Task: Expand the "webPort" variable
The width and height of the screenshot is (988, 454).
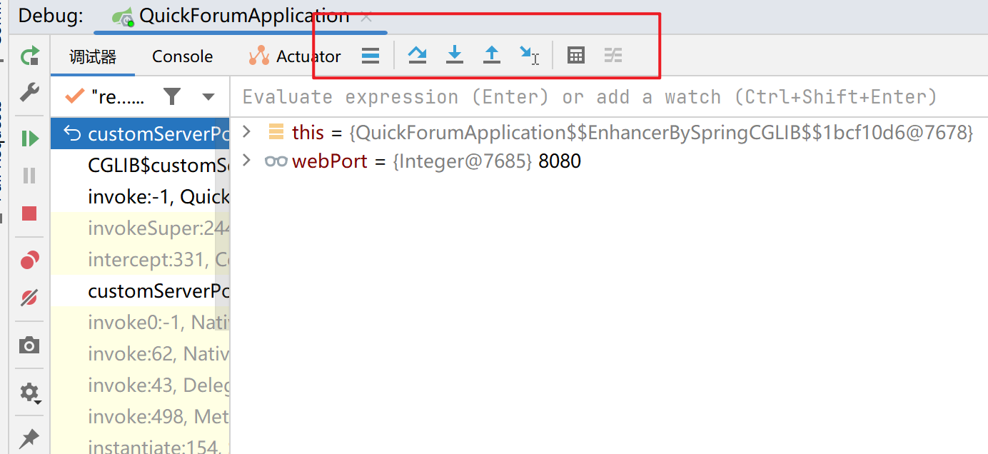Action: [248, 161]
